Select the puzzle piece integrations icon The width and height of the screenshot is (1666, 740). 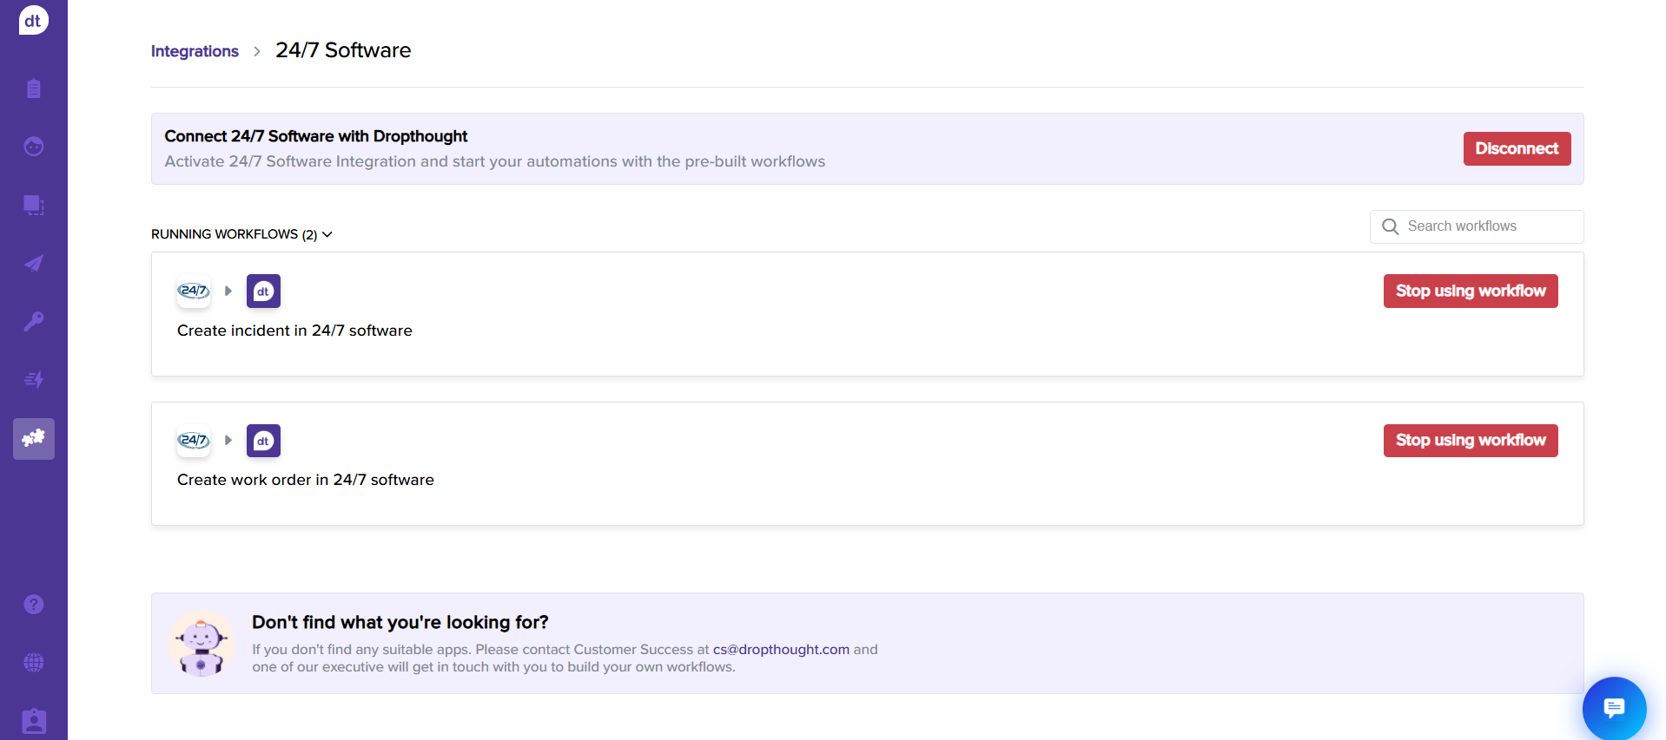point(33,439)
